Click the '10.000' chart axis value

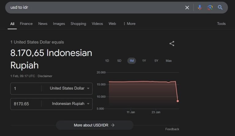point(101,97)
